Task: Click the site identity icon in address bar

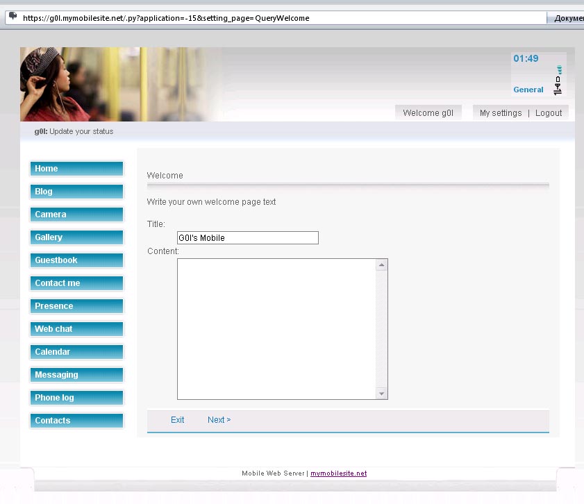Action: [x=13, y=16]
